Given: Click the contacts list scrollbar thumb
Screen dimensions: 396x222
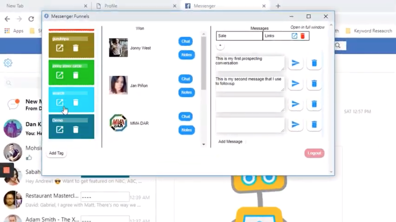Looking at the screenshot, I should [204, 63].
